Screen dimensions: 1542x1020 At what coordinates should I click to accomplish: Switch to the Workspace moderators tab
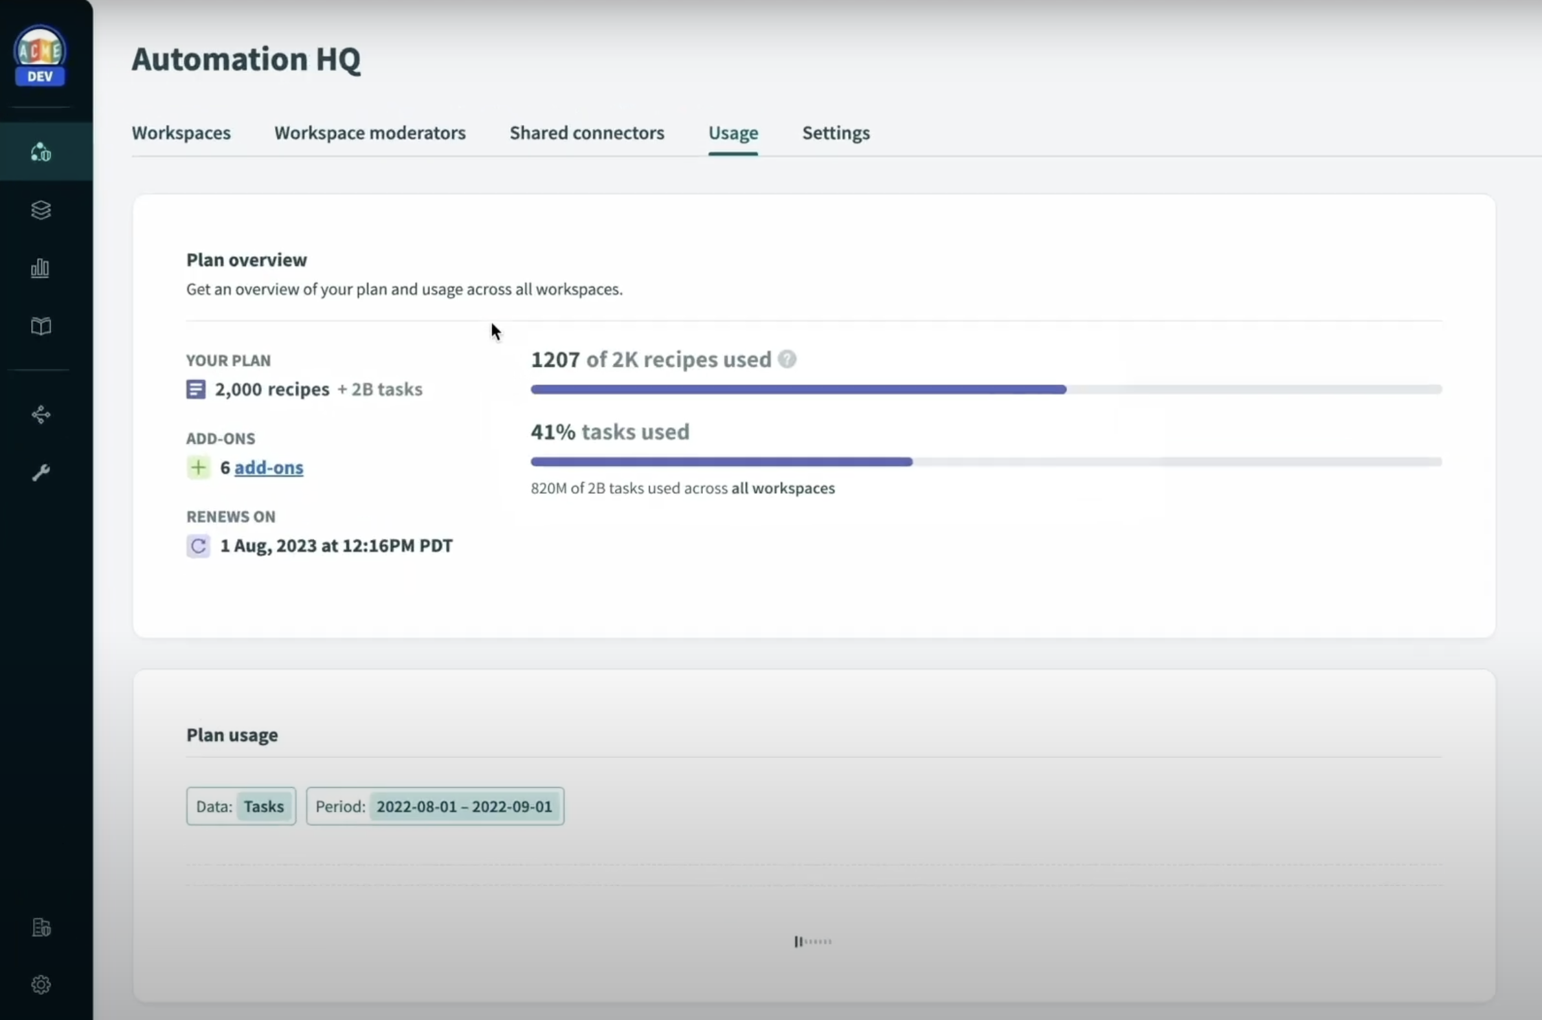tap(370, 133)
